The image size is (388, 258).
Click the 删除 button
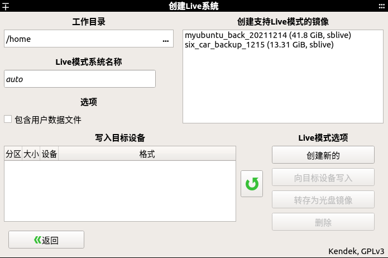pos(323,222)
